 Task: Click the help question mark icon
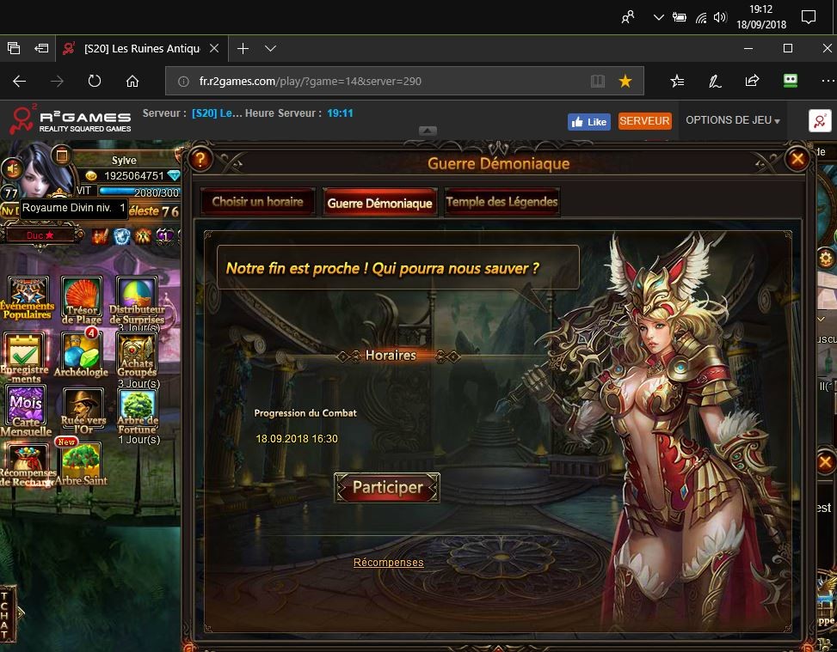(x=200, y=159)
